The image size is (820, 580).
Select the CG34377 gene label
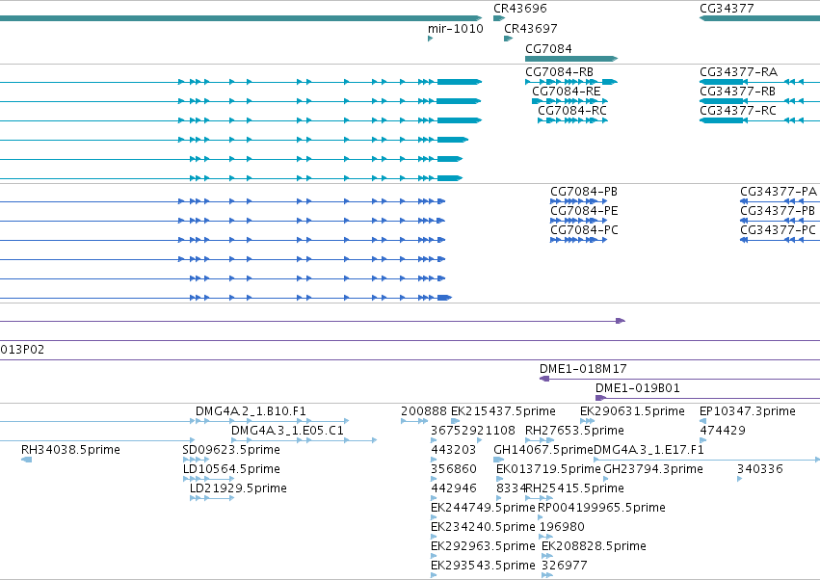[x=727, y=9]
